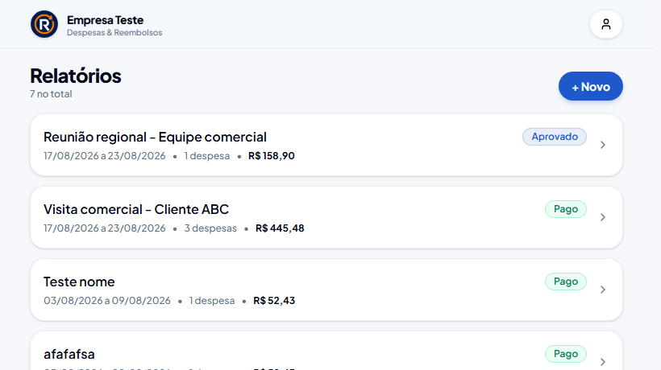Select the afafafsa report title
Image resolution: width=661 pixels, height=370 pixels.
click(x=69, y=354)
